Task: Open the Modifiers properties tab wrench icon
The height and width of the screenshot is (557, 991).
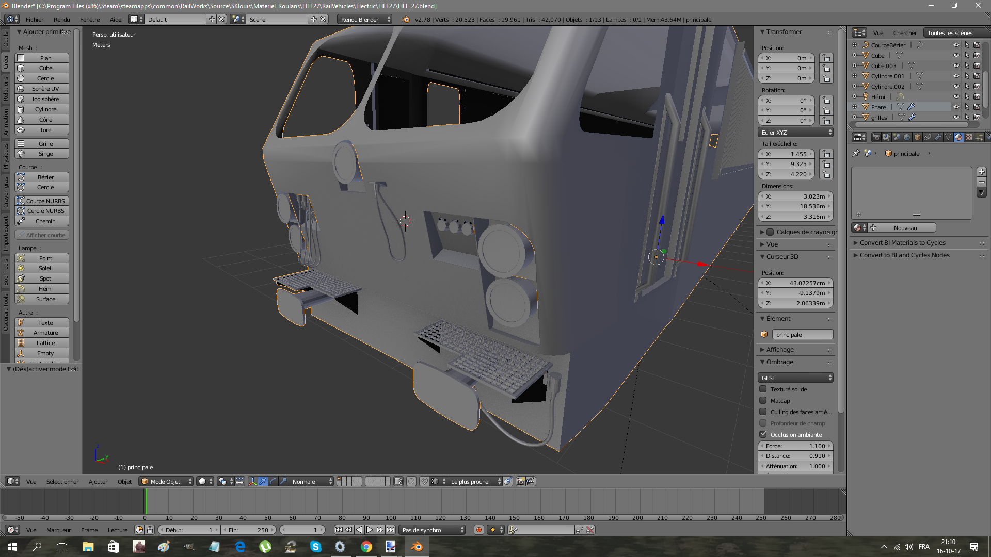Action: [938, 137]
